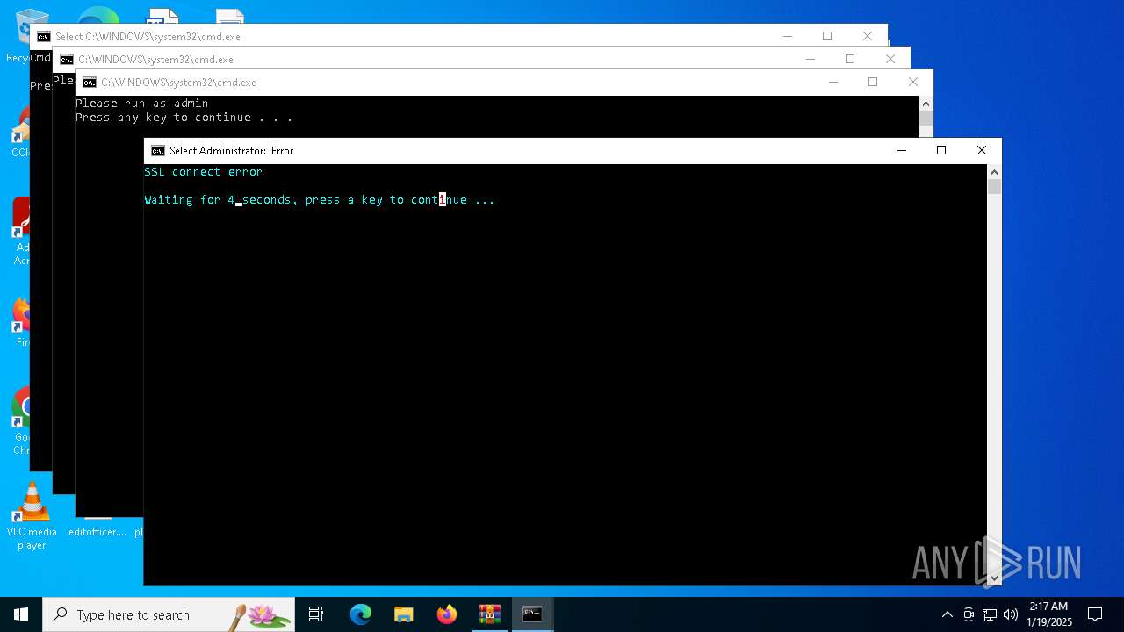
Task: Close the Select cmd.exe window
Action: click(x=868, y=36)
